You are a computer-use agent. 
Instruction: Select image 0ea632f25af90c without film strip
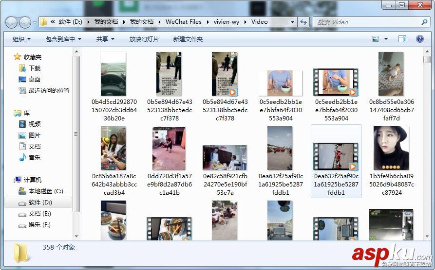coord(280,148)
